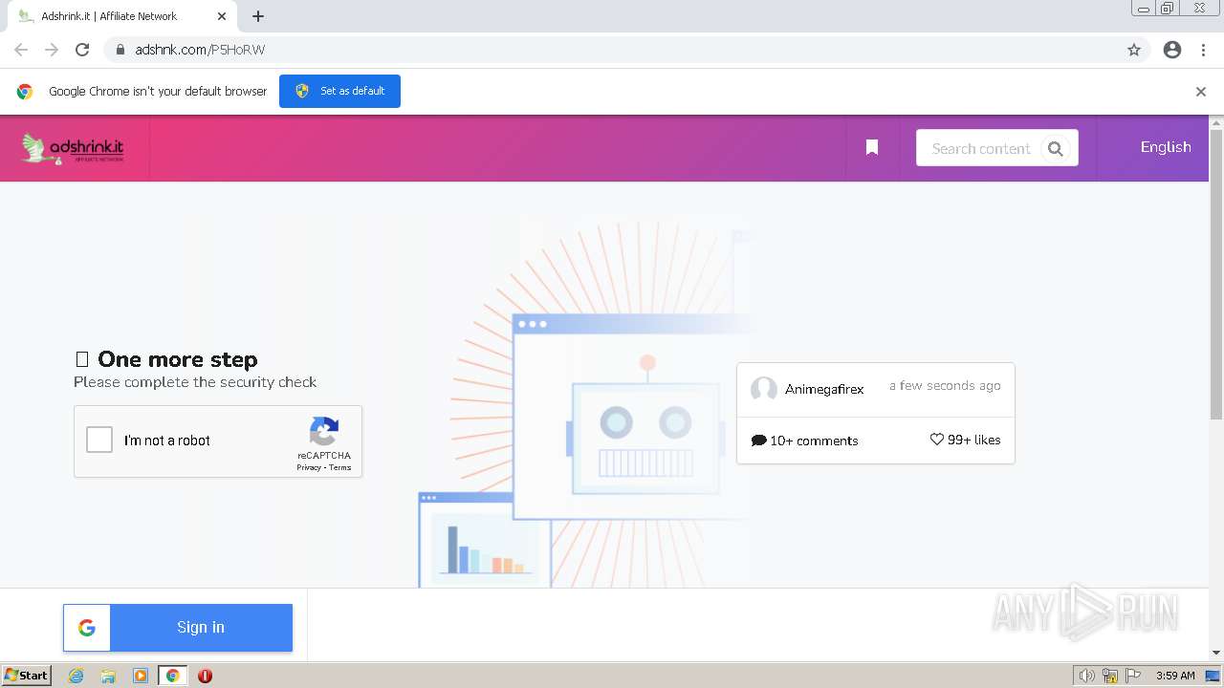Click scrollbar down arrow
This screenshot has height=688, width=1224.
tap(1216, 653)
